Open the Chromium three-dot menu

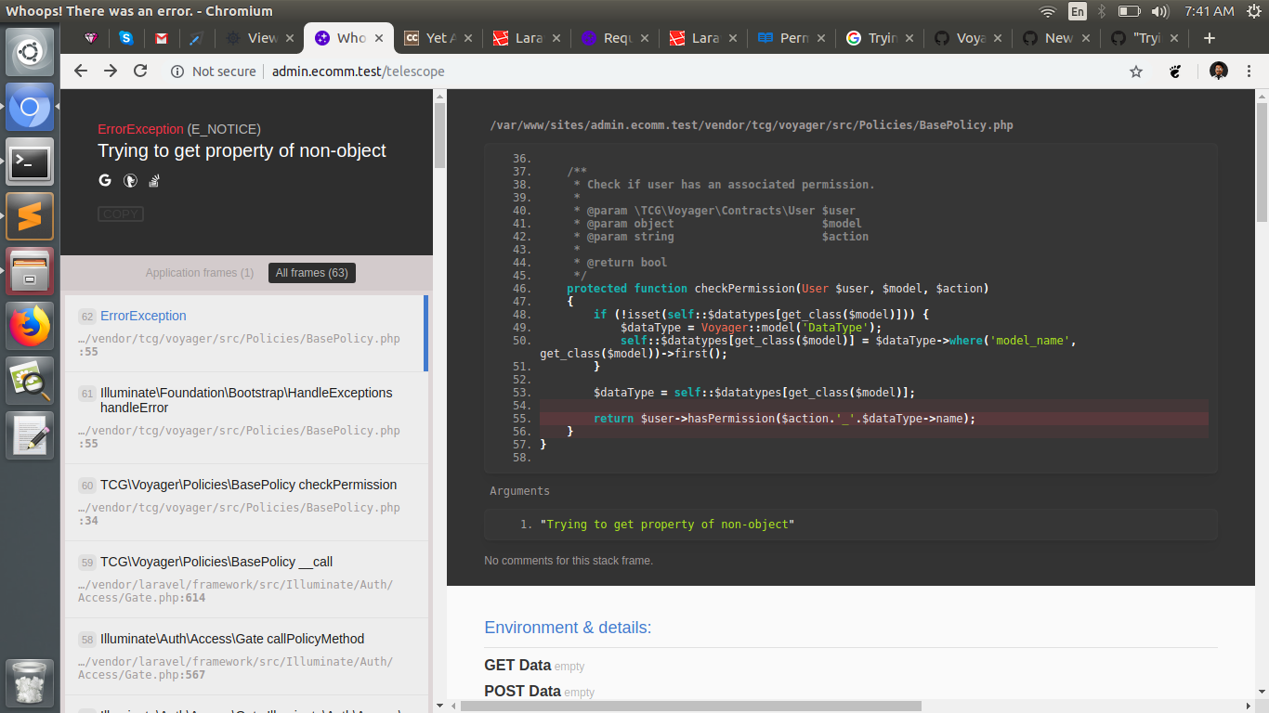click(x=1249, y=71)
